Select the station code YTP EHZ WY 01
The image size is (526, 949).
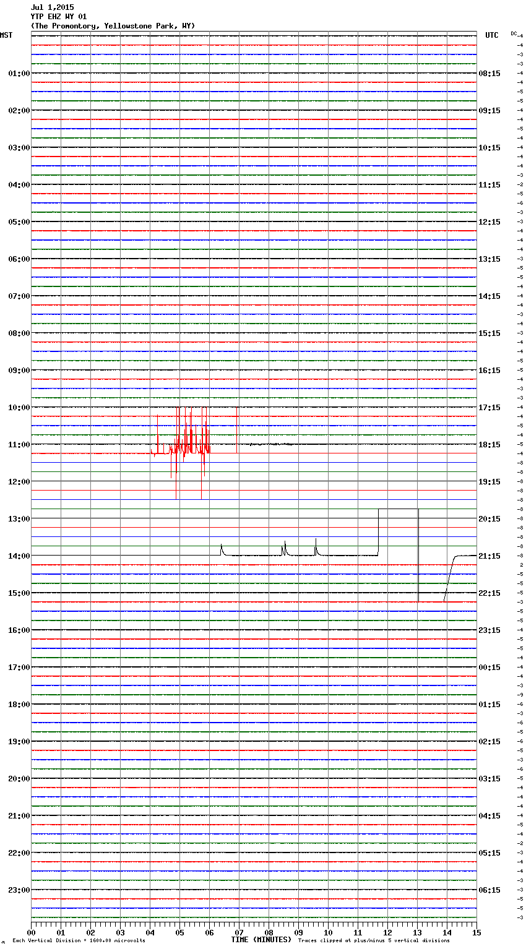click(x=59, y=17)
